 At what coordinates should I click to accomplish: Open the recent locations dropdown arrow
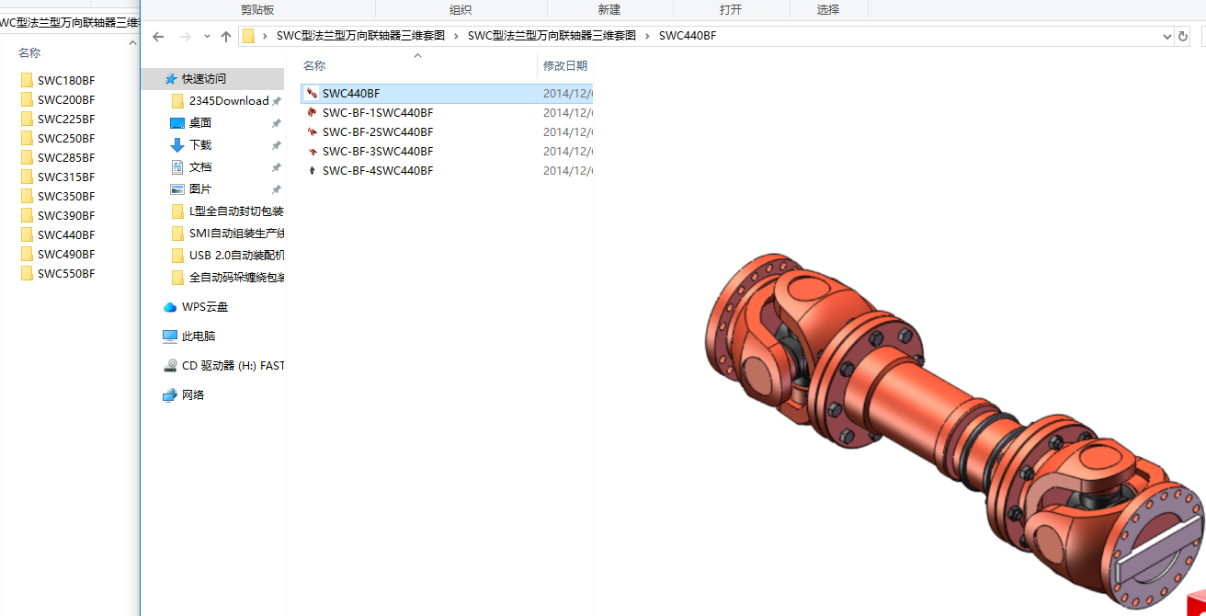[x=206, y=37]
